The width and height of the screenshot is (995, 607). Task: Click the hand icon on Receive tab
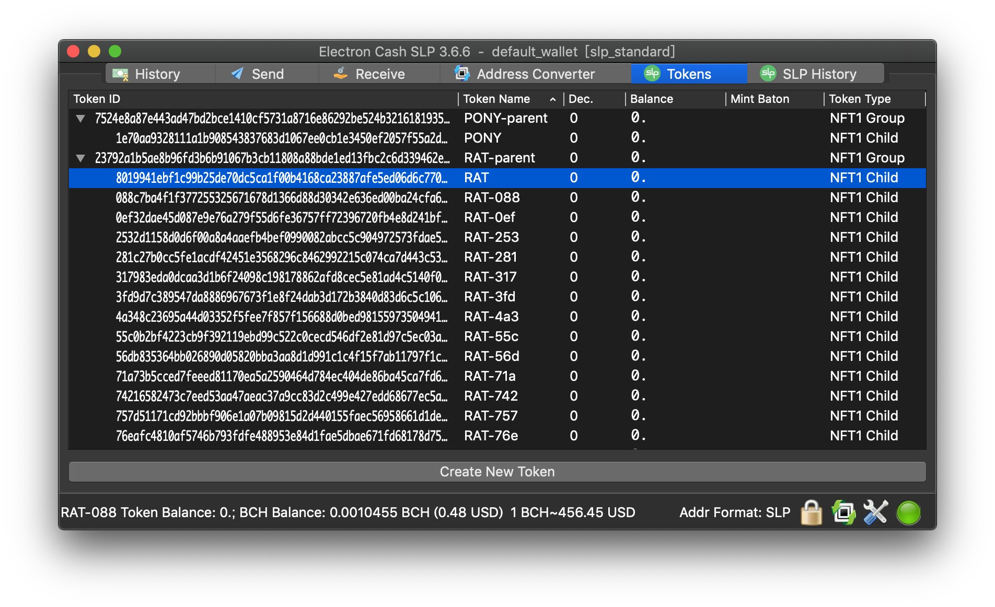pyautogui.click(x=341, y=74)
